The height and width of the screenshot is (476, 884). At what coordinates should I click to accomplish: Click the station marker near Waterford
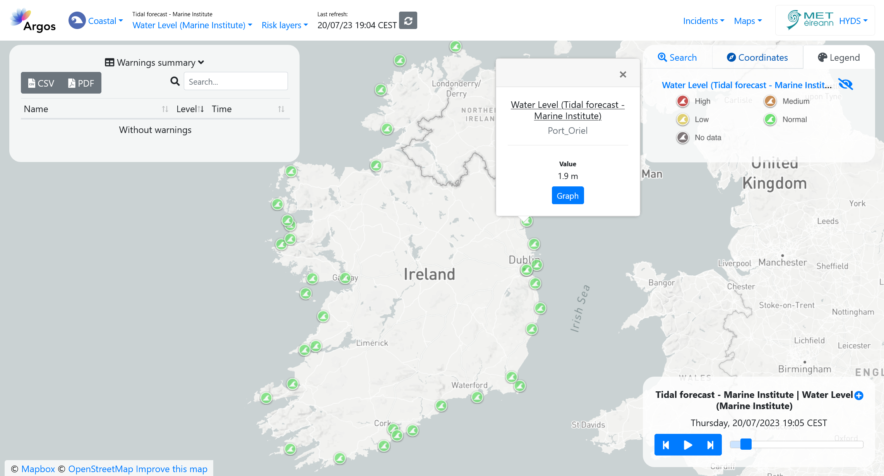point(477,397)
